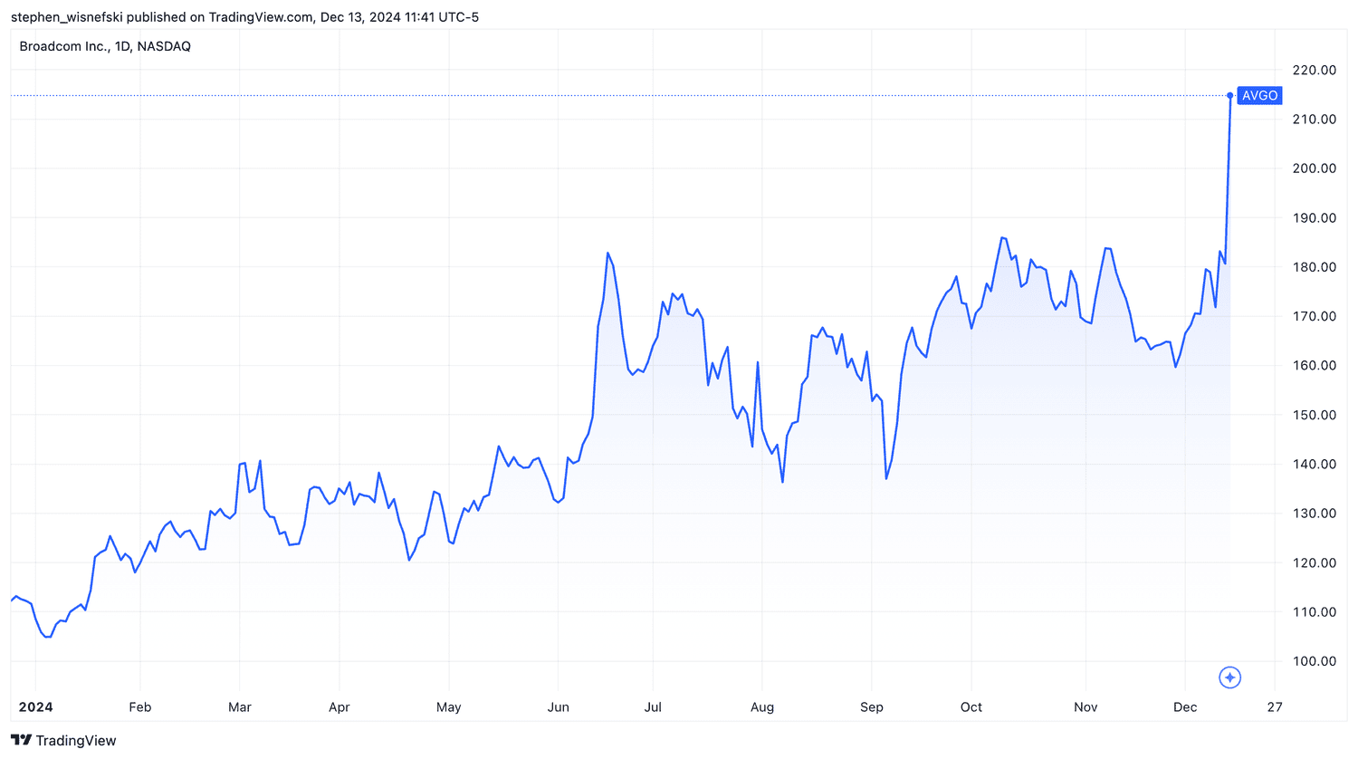
Task: Click the 150.00 price axis label
Action: 1315,415
